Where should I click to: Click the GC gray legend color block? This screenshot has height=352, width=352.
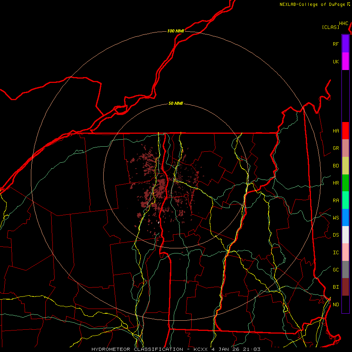tap(345, 269)
